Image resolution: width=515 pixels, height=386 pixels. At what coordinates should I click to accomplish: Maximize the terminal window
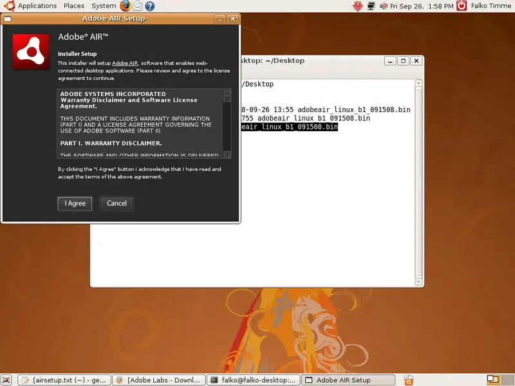403,60
